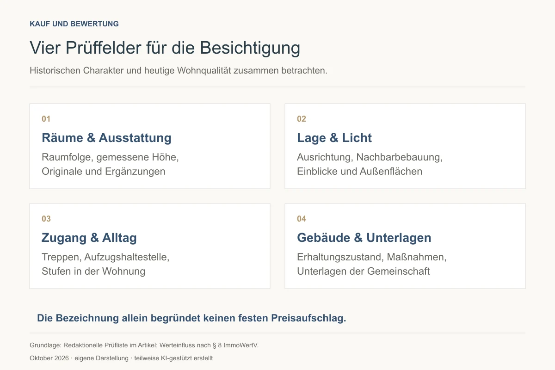The height and width of the screenshot is (370, 555).
Task: Click the line 'Einblicke und Außenflächen'
Action: click(360, 171)
